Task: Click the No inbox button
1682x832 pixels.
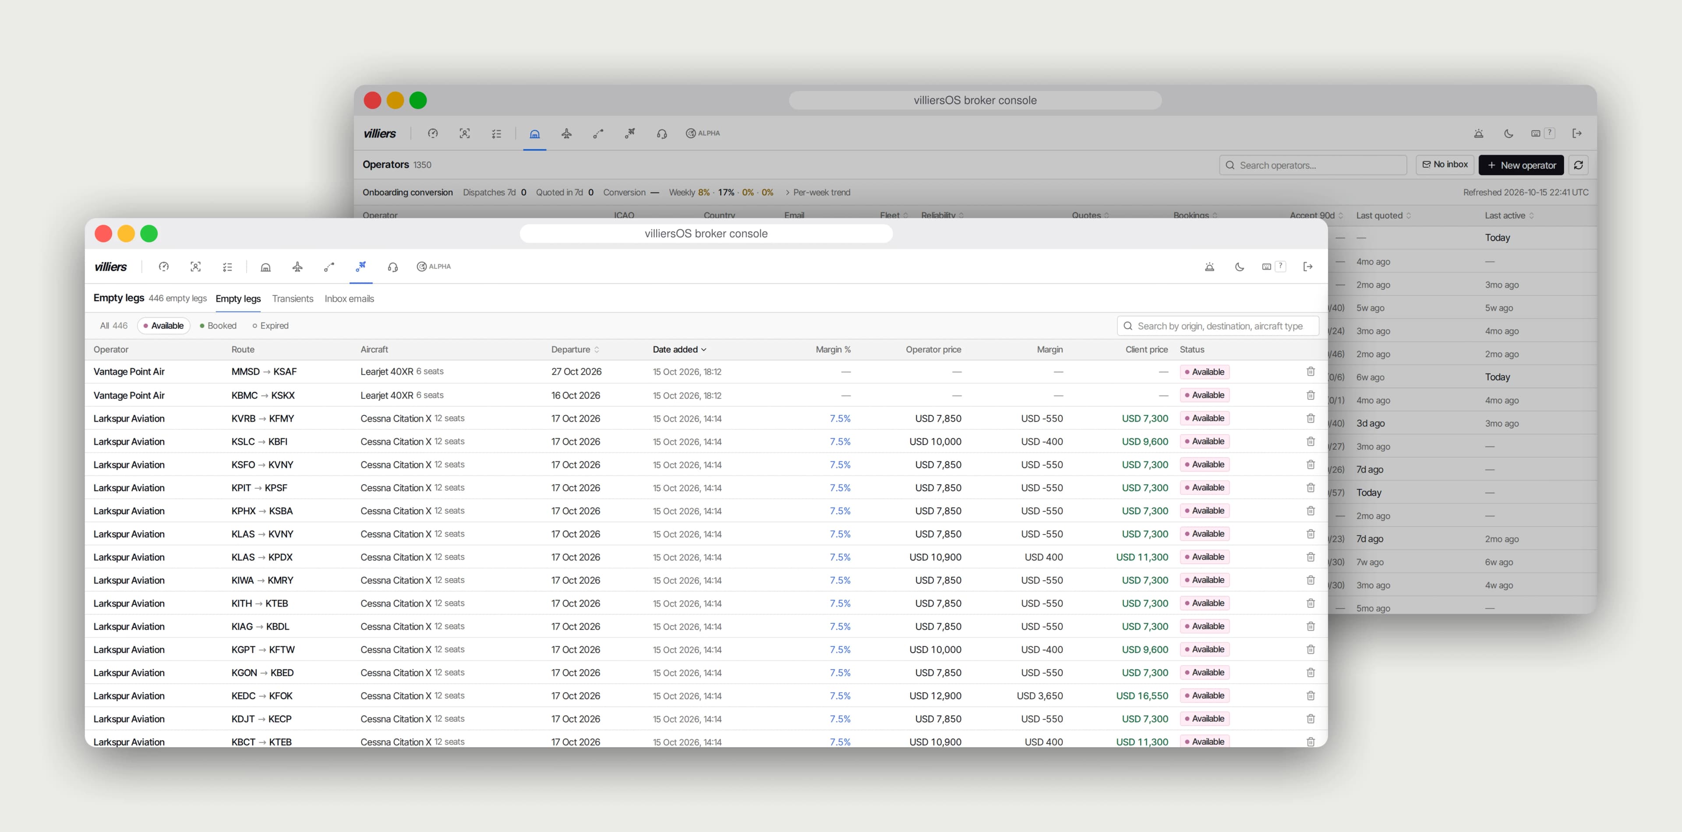Action: click(x=1445, y=165)
